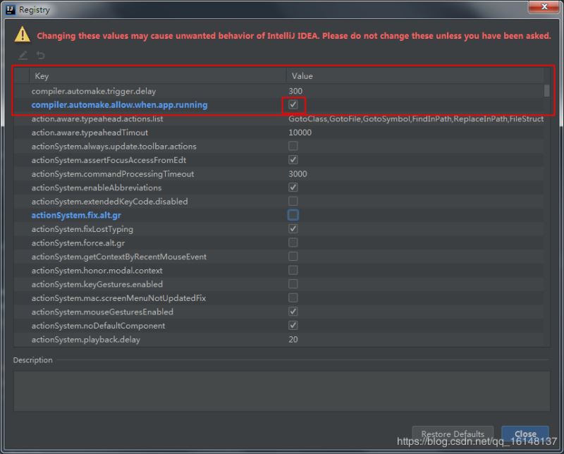Image resolution: width=564 pixels, height=454 pixels.
Task: Select actionSystem.honor.modal.context key
Action: point(97,270)
